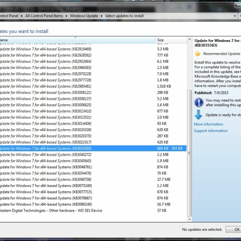Select update KB2970228
The width and height of the screenshot is (241, 241).
[93, 74]
